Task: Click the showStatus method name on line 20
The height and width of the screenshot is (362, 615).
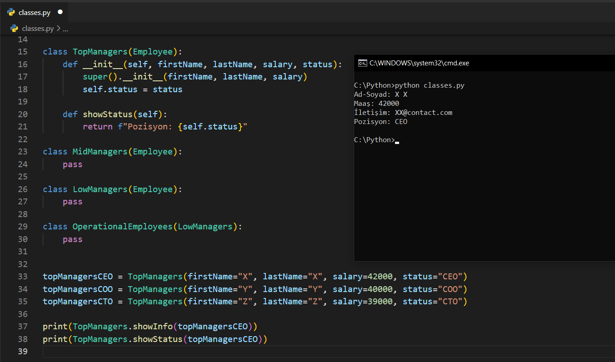Action: (x=107, y=114)
